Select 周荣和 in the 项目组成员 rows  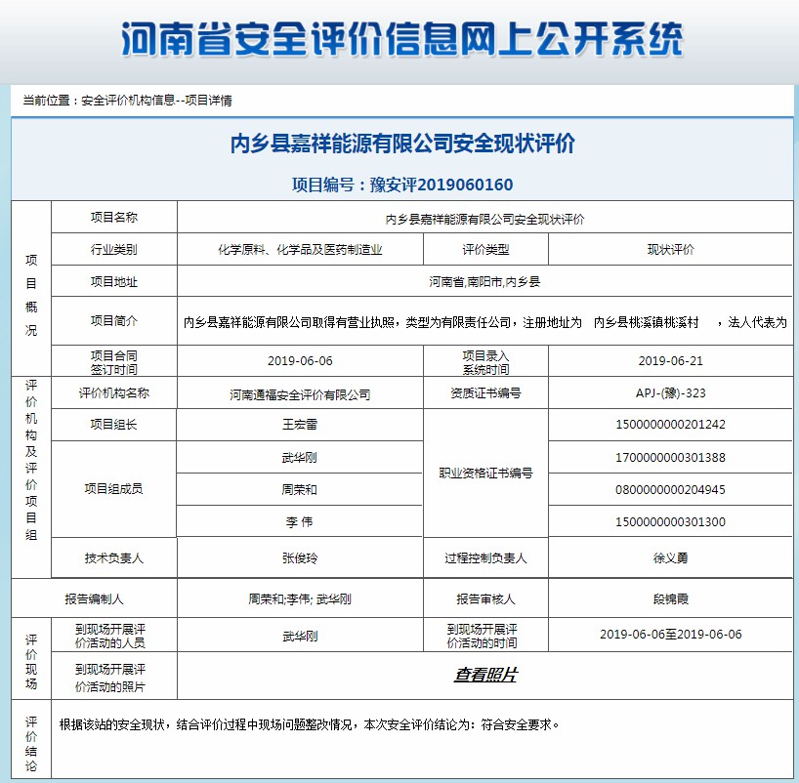(x=300, y=489)
